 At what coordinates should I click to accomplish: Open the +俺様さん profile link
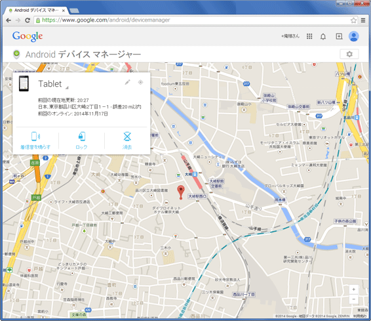click(290, 36)
